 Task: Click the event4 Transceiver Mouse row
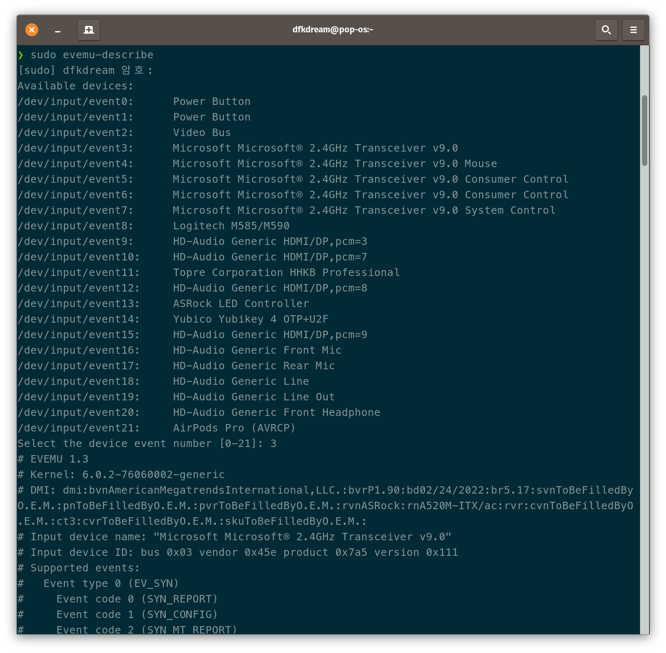coord(257,164)
